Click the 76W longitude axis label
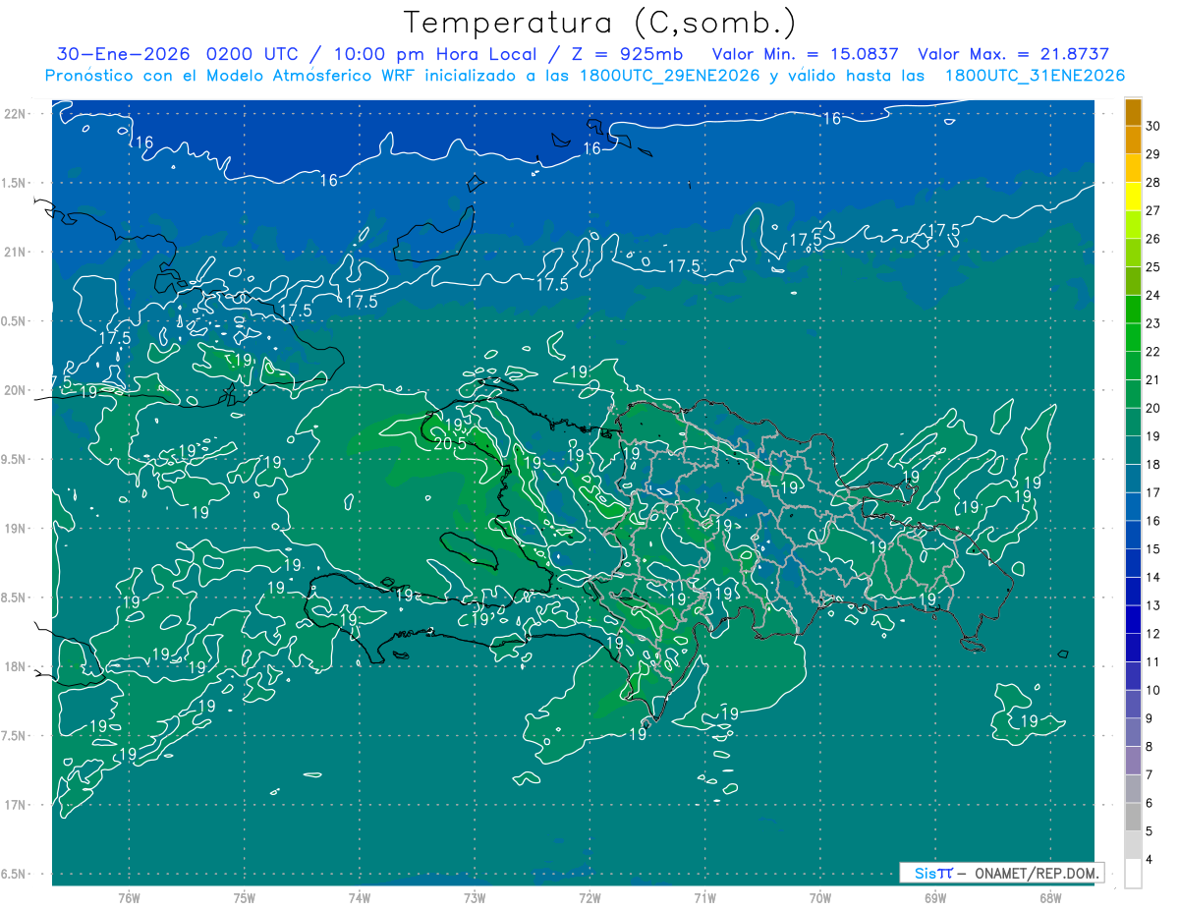1179x911 pixels. click(x=129, y=897)
